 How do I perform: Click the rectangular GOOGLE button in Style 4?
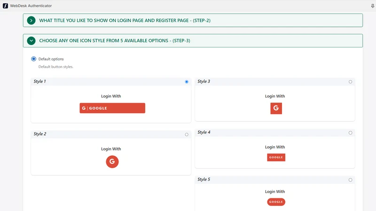tap(276, 158)
